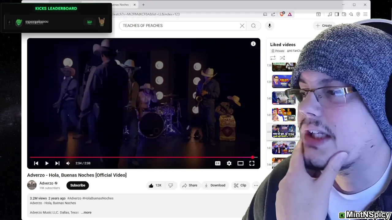The image size is (392, 220).
Task: Open Adverzo channel avatar
Action: (x=32, y=185)
